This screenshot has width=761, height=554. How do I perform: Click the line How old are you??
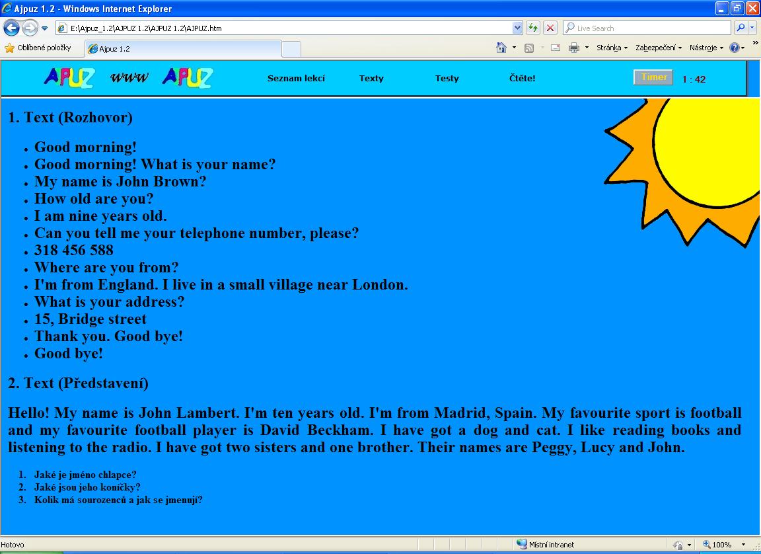[x=94, y=198]
